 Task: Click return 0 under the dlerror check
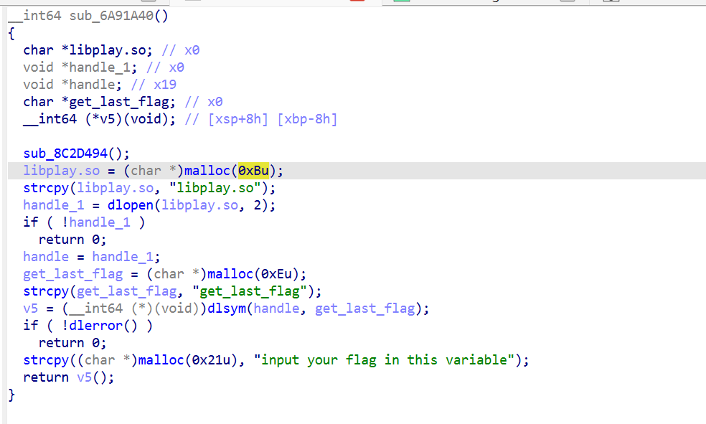click(x=72, y=343)
